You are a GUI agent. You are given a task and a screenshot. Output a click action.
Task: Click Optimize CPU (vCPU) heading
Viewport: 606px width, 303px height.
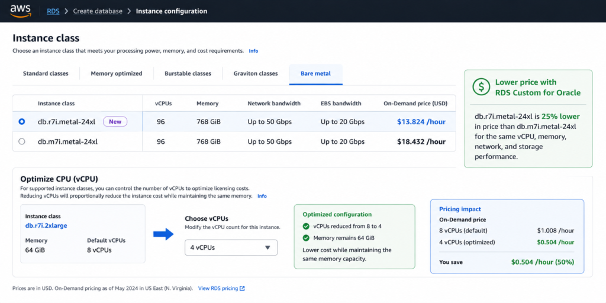pyautogui.click(x=59, y=179)
